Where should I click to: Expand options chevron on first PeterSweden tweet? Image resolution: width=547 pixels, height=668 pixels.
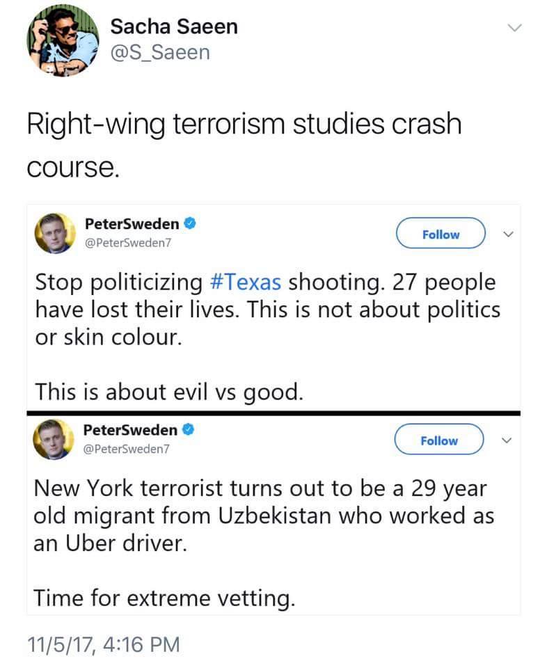pyautogui.click(x=508, y=234)
